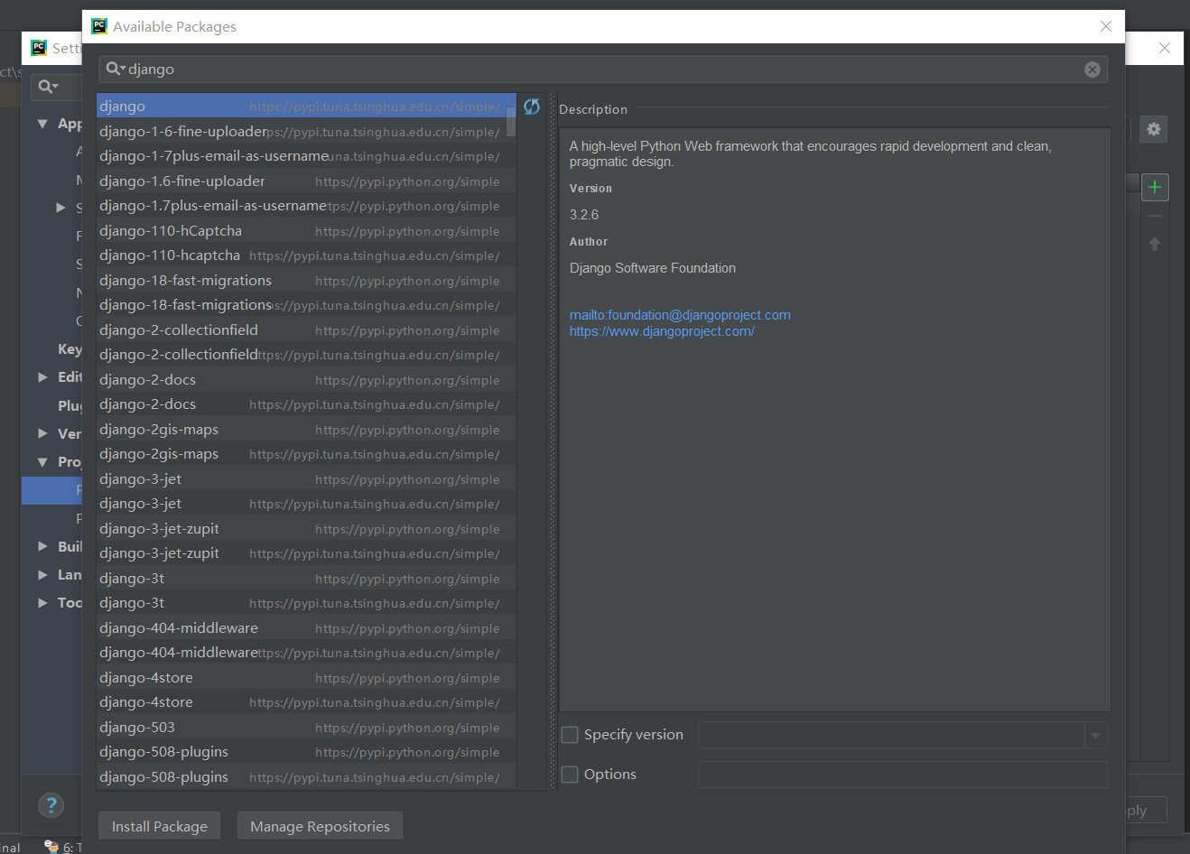Open the help question mark button
Screen dimensions: 1190x854
(51, 805)
